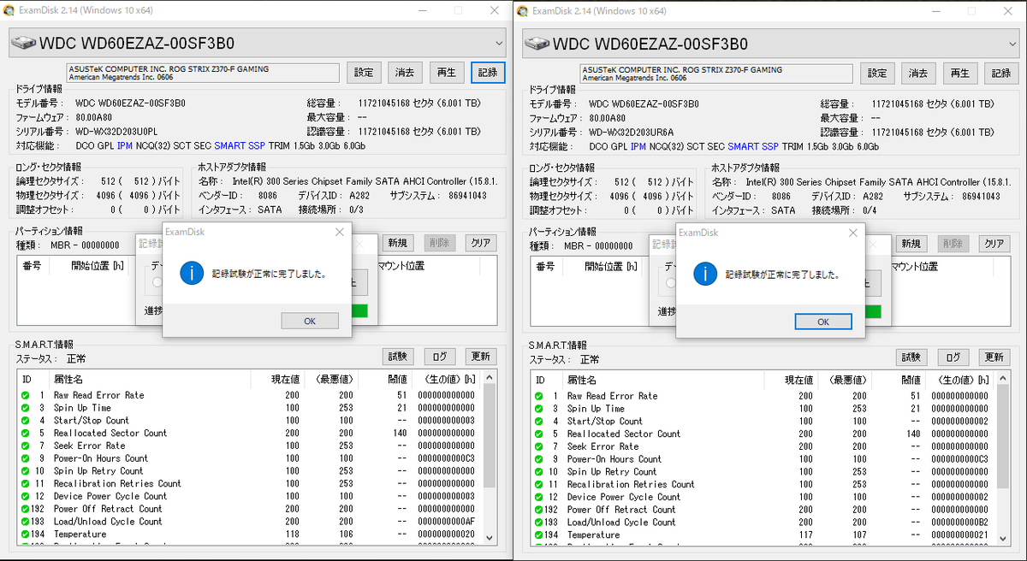The height and width of the screenshot is (561, 1027).
Task: Close the left ExamDisk message dialog with X
Action: [x=340, y=232]
